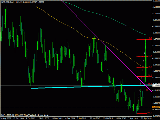Viewport: 160px width, 120px height.
Task: Click the 0.99040 price scale label
Action: (x=156, y=116)
